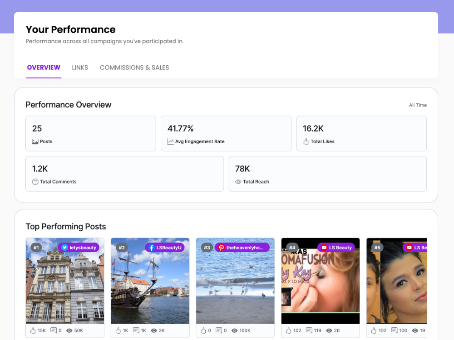
Task: Click the Total Reach eye icon
Action: click(x=238, y=182)
